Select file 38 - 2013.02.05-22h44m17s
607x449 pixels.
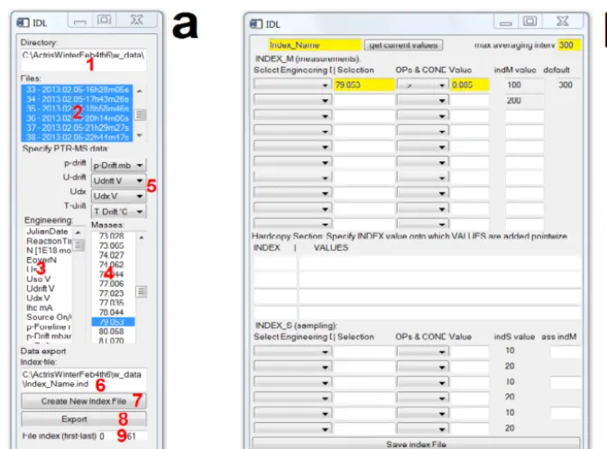(x=77, y=137)
